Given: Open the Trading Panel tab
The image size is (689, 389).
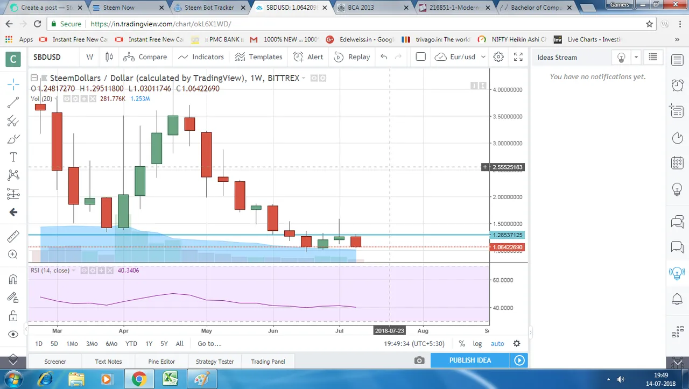Looking at the screenshot, I should click(268, 362).
